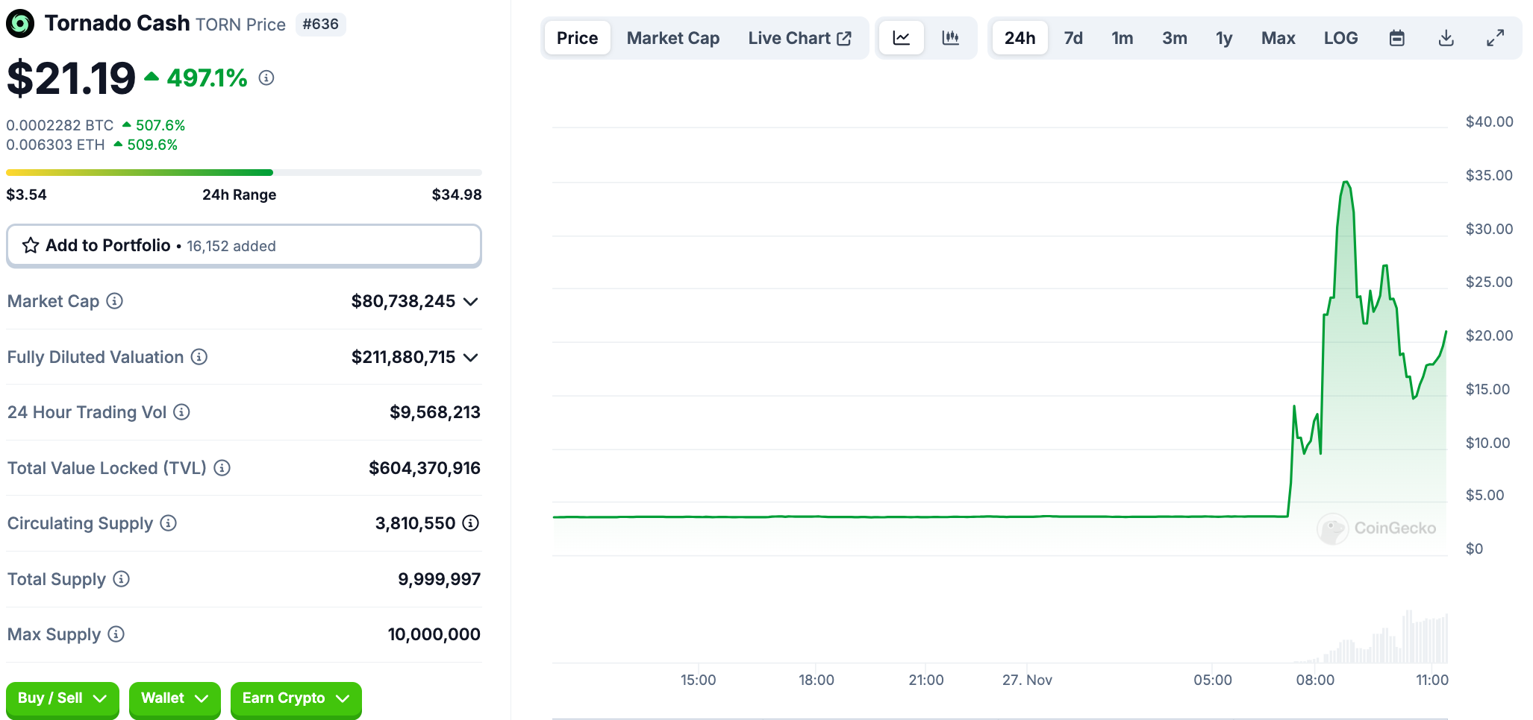Open the Live Chart external link
The width and height of the screenshot is (1533, 720).
click(800, 38)
